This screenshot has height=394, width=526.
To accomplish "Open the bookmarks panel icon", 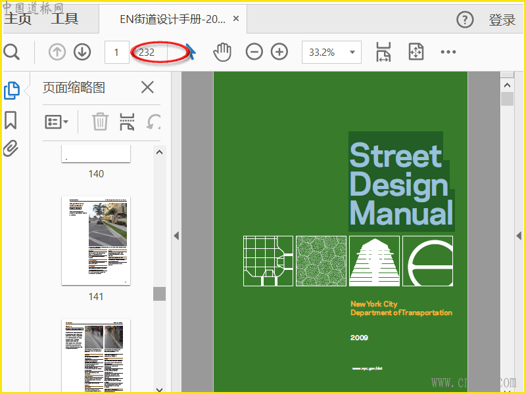I will coord(11,120).
